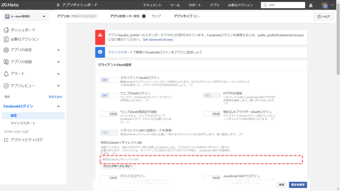Open the アプリ menu

[215, 5]
